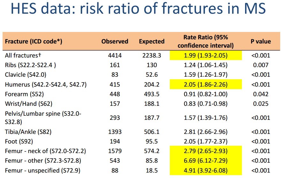The height and width of the screenshot is (178, 285).
Task: Select the 'All fractures†' row label
Action: pyautogui.click(x=19, y=55)
